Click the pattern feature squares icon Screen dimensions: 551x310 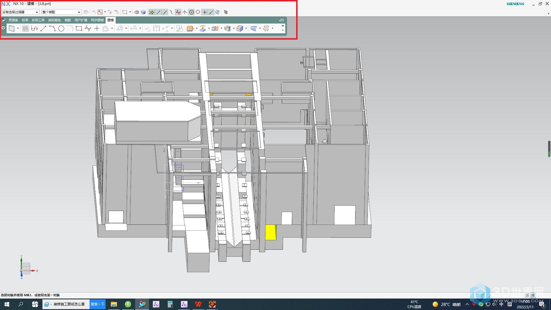point(179,28)
